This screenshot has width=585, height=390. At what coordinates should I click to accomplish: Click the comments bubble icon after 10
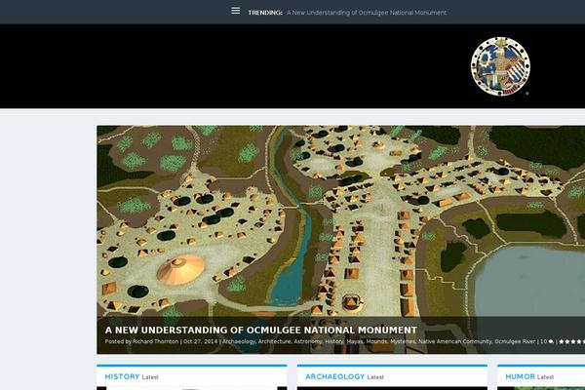[551, 341]
